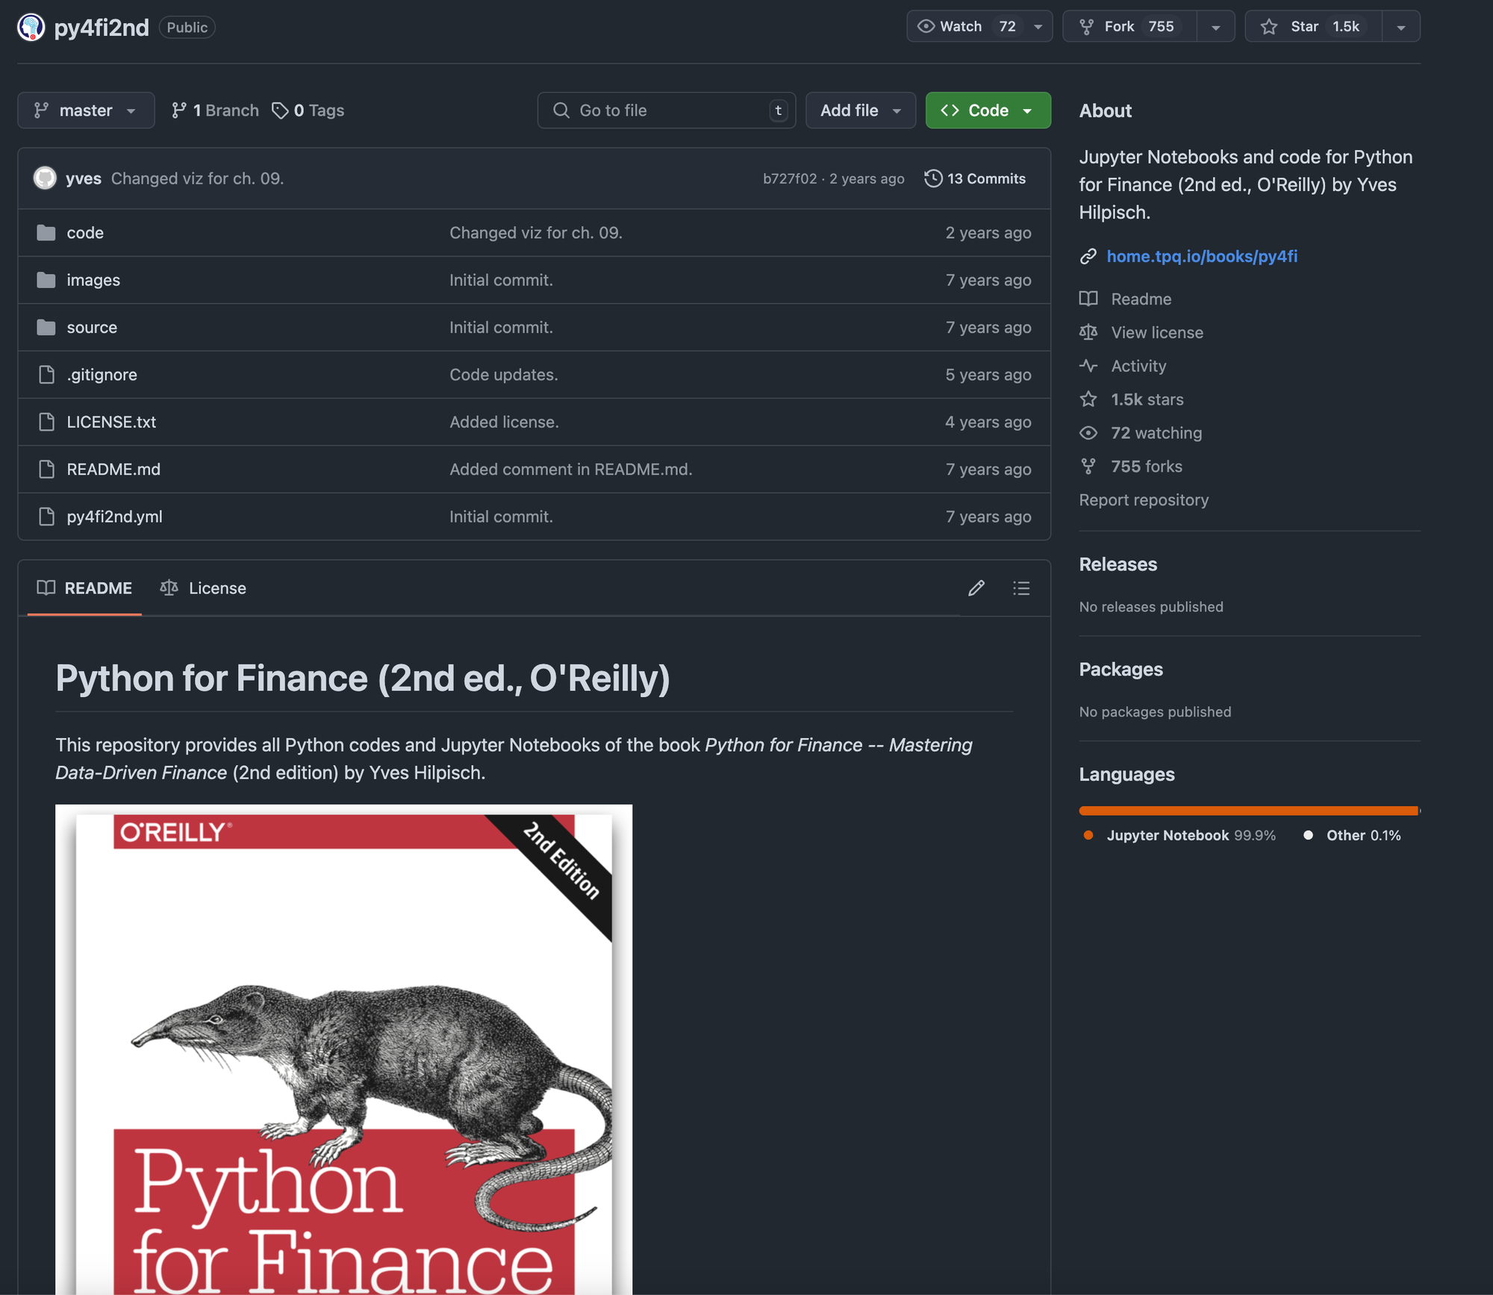Click the tag icon next to Tags
This screenshot has width=1493, height=1295.
coord(280,110)
